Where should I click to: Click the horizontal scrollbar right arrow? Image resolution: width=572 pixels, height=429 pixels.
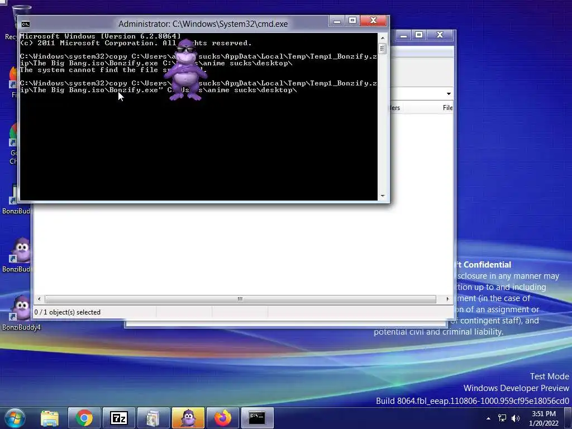447,299
